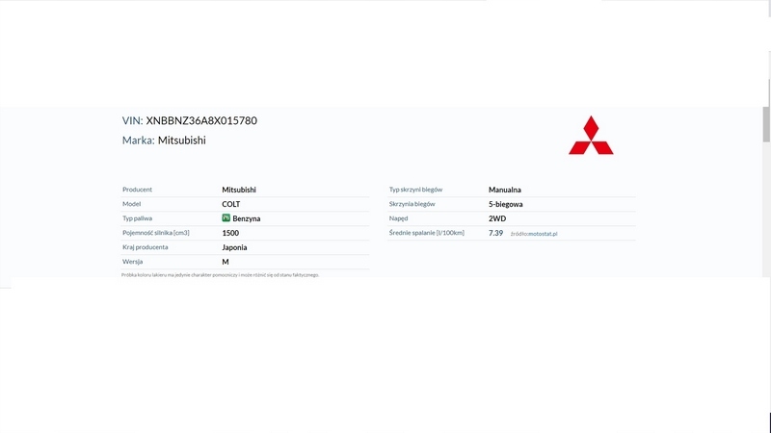The height and width of the screenshot is (433, 771).
Task: Click the Napęd row label
Action: click(398, 218)
